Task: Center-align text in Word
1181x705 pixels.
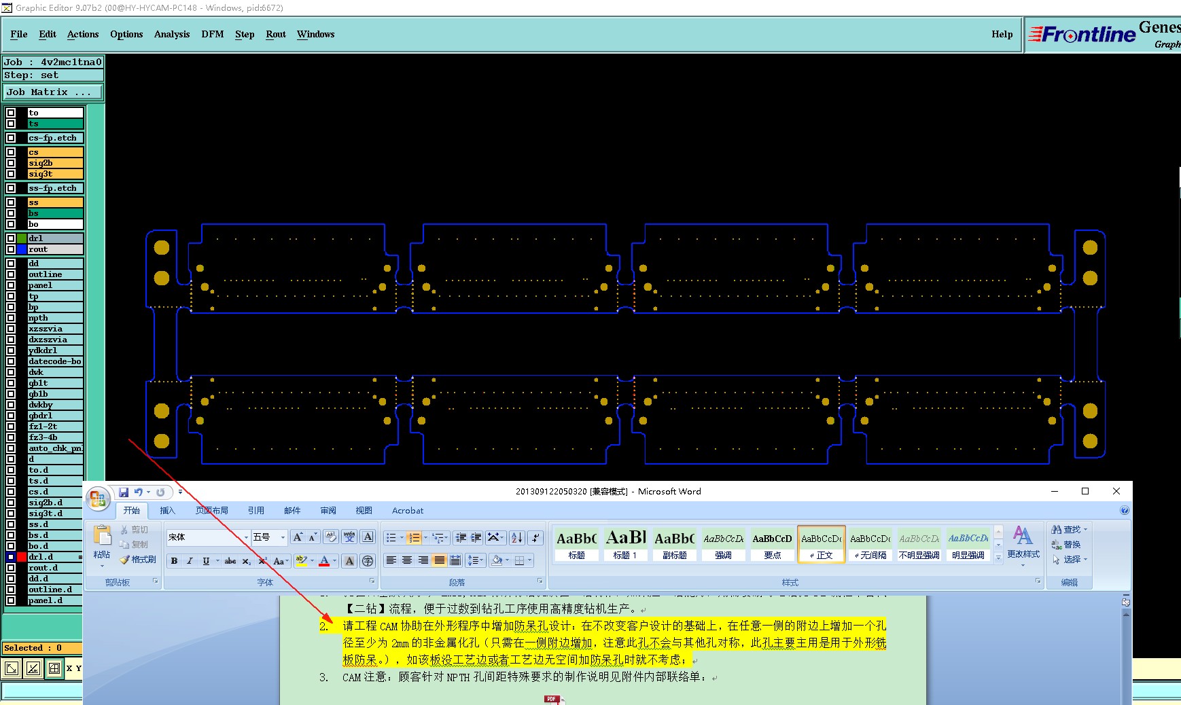Action: click(x=407, y=560)
